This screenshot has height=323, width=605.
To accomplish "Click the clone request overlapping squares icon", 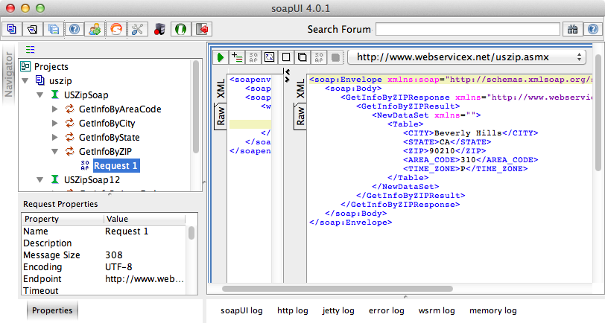I will pos(302,57).
